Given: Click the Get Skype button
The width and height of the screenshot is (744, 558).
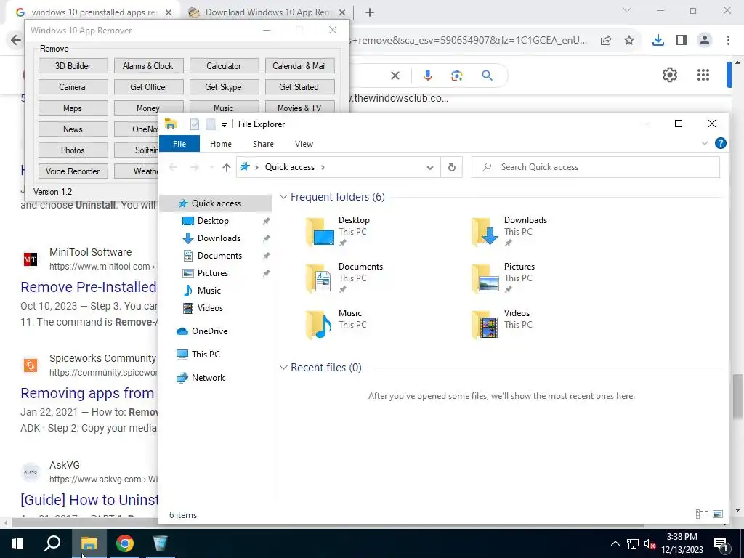Looking at the screenshot, I should [224, 87].
